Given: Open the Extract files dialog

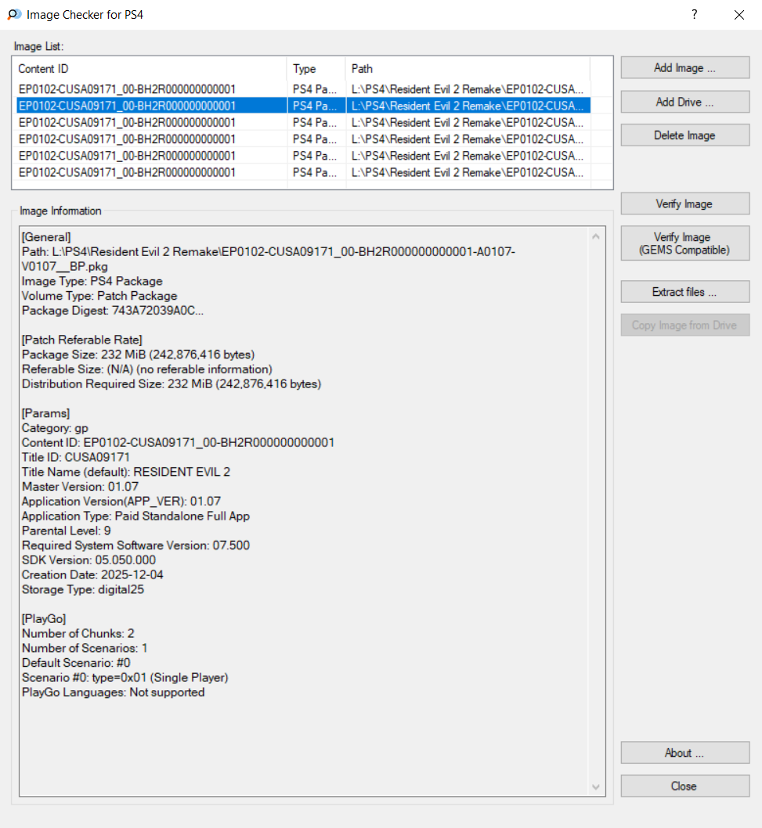Looking at the screenshot, I should 684,292.
